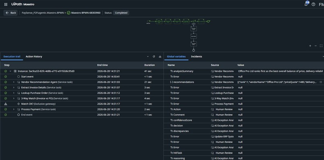The image size is (324, 160).
Task: Click the Maestro BPMN-68303960 breadcrumb
Action: pyautogui.click(x=86, y=13)
